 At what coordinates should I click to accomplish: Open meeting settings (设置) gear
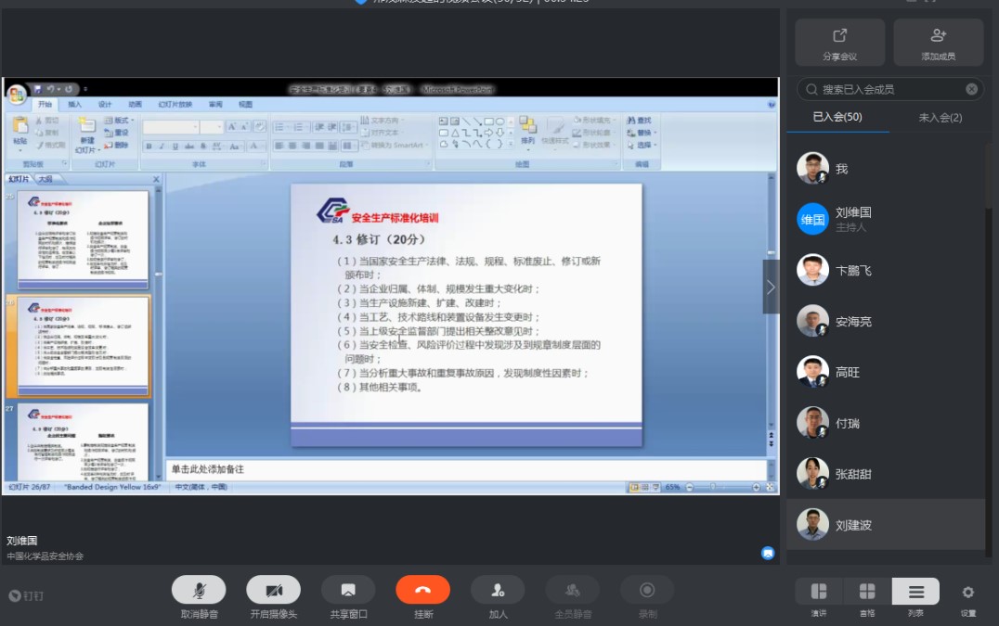[x=967, y=592]
